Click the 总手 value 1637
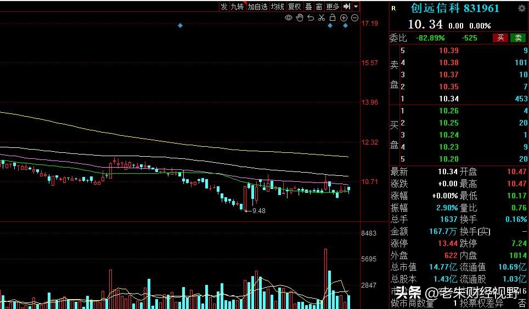Viewport: 529px width, 309px height. point(449,219)
